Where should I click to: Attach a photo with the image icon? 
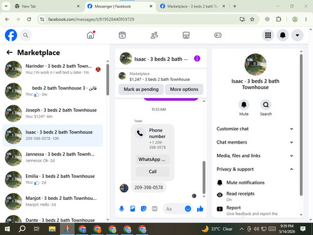click(x=133, y=209)
